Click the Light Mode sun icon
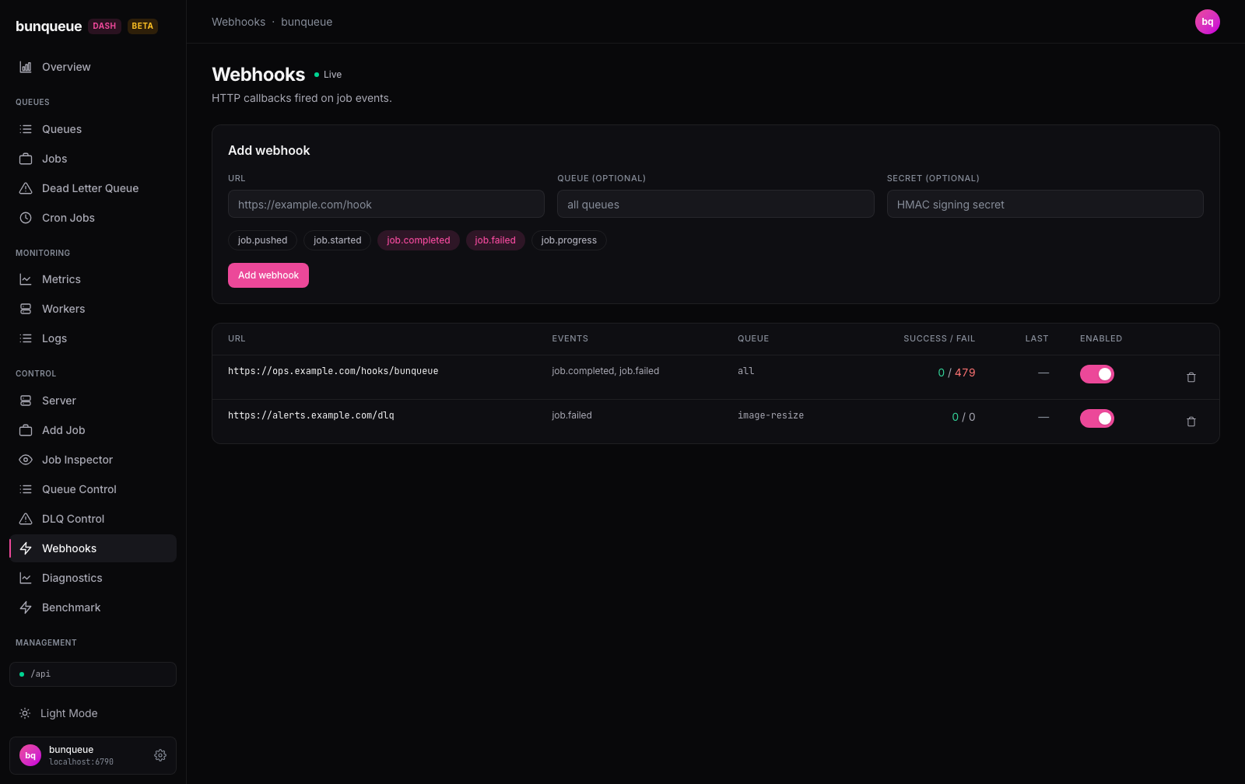This screenshot has width=1245, height=784. [25, 713]
